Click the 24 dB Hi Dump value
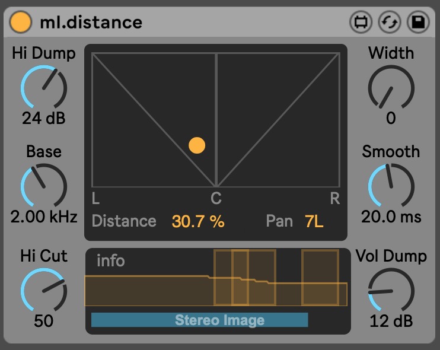440x350 pixels. [x=44, y=118]
